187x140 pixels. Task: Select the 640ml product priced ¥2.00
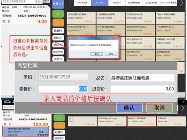tap(170, 30)
